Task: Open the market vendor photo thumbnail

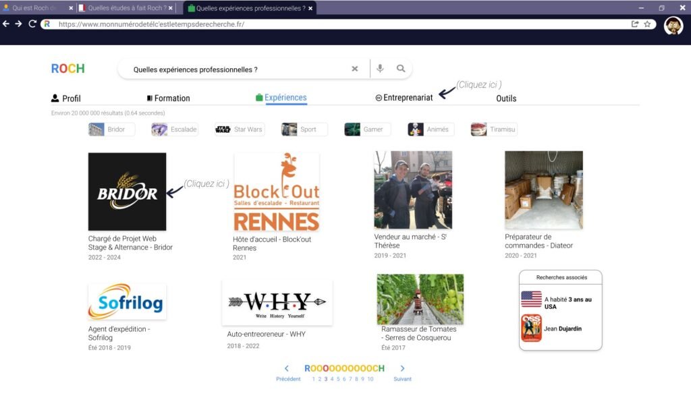Action: point(413,190)
